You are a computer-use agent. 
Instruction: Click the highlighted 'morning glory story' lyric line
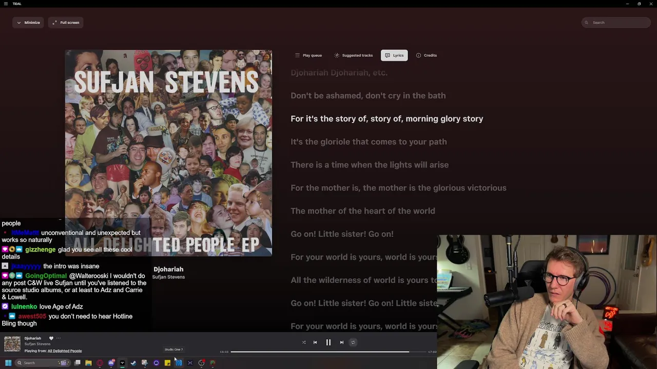pos(387,119)
